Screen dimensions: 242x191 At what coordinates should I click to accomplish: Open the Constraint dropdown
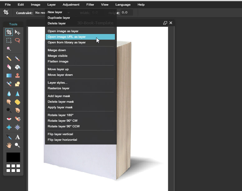click(x=52, y=13)
